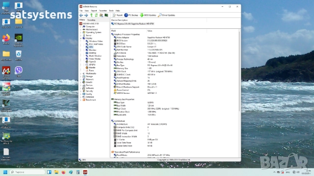Open the AIDA64 taskbar icon
The height and width of the screenshot is (176, 314).
coord(85,172)
